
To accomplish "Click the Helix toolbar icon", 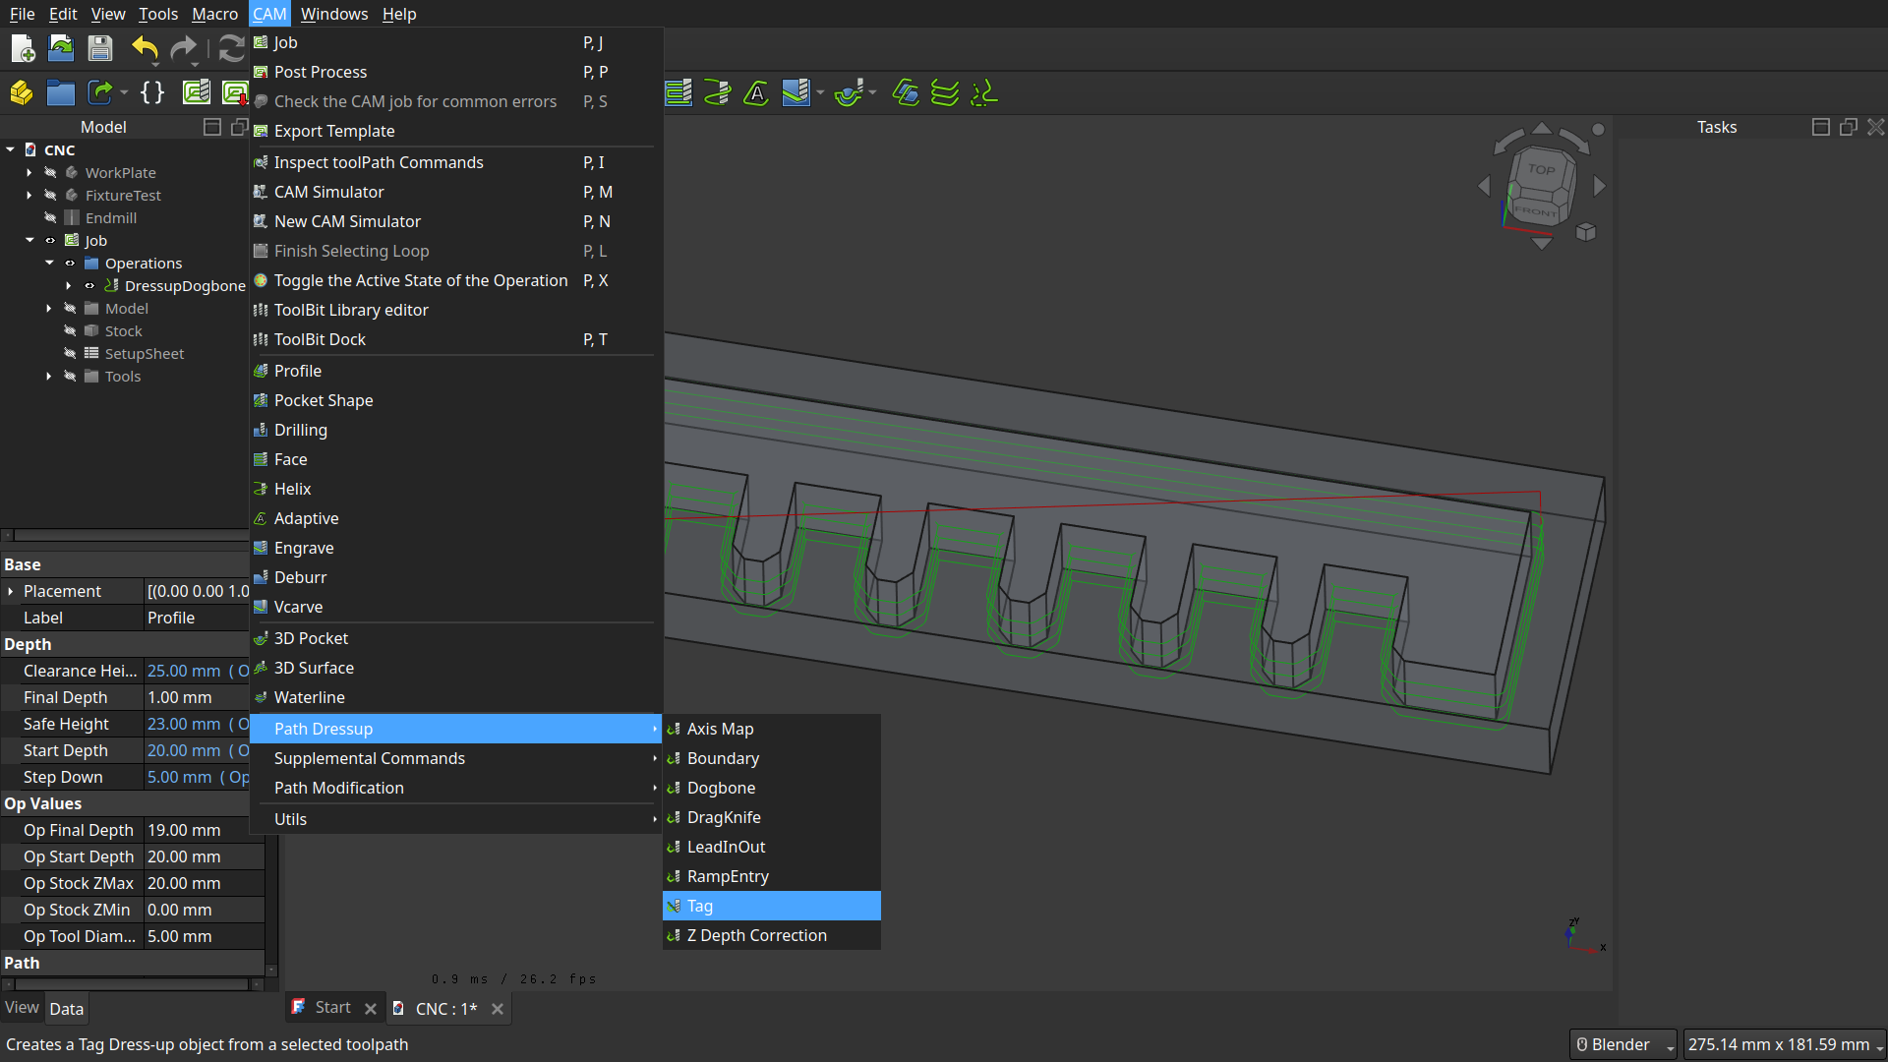I will click(x=717, y=93).
